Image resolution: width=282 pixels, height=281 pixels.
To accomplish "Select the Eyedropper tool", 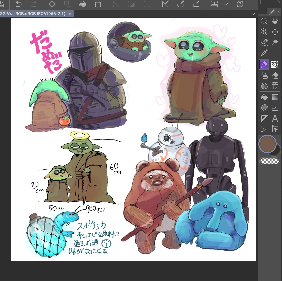I will point(264,53).
